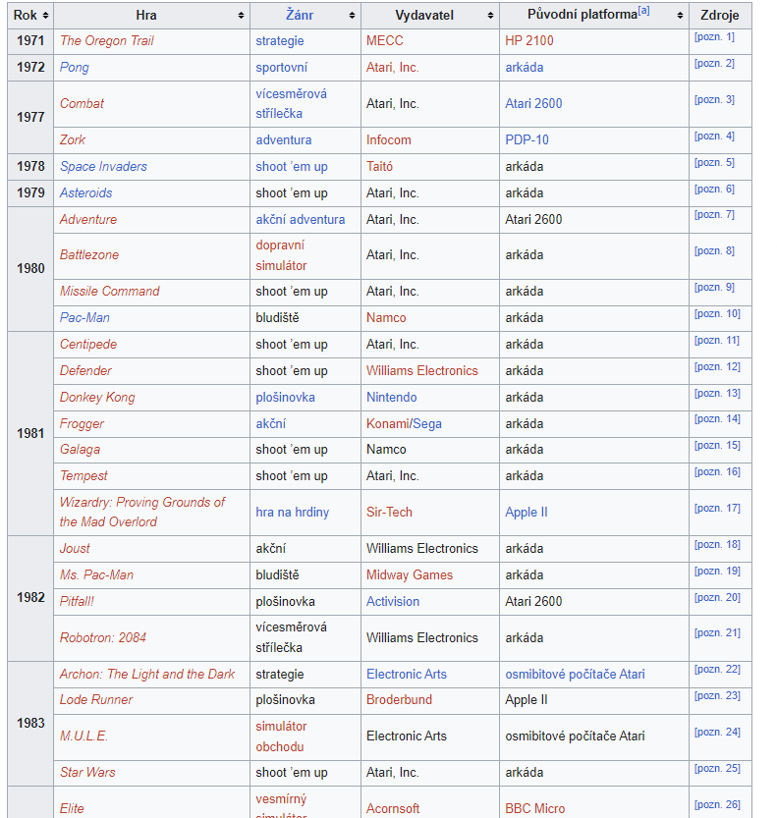Open Electronic Arts link in Archon row
The width and height of the screenshot is (777, 818).
pos(406,674)
